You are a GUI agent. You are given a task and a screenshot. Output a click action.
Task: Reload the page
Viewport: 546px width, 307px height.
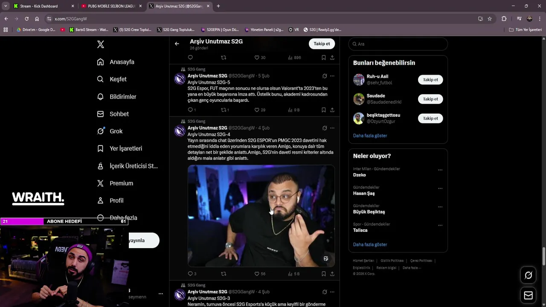pyautogui.click(x=26, y=19)
